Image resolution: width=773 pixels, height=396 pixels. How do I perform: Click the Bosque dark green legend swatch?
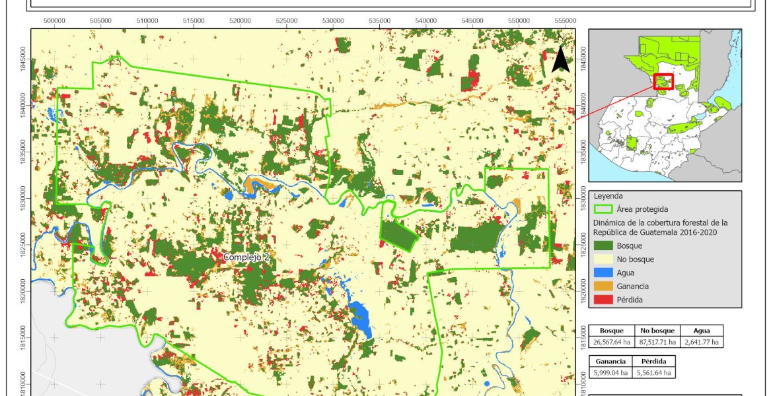(x=603, y=246)
